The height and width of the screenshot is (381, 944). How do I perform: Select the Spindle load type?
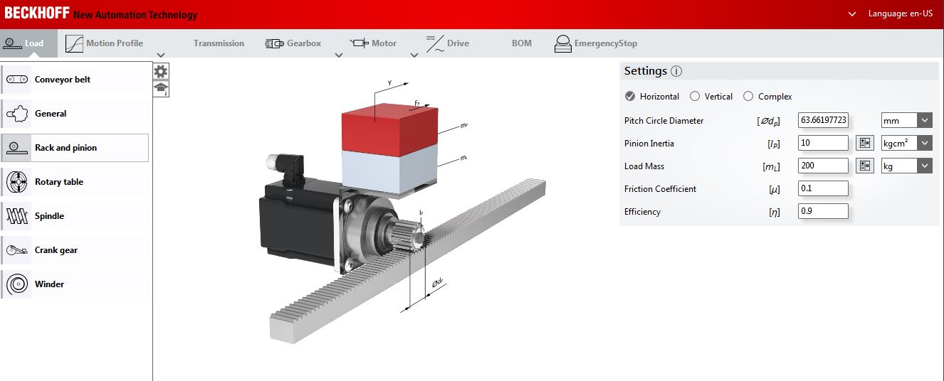pyautogui.click(x=75, y=216)
